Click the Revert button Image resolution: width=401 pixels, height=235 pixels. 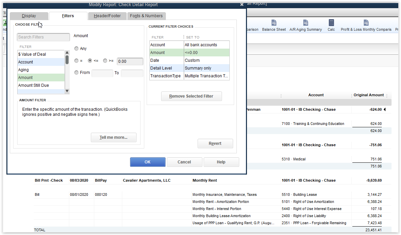click(x=215, y=143)
